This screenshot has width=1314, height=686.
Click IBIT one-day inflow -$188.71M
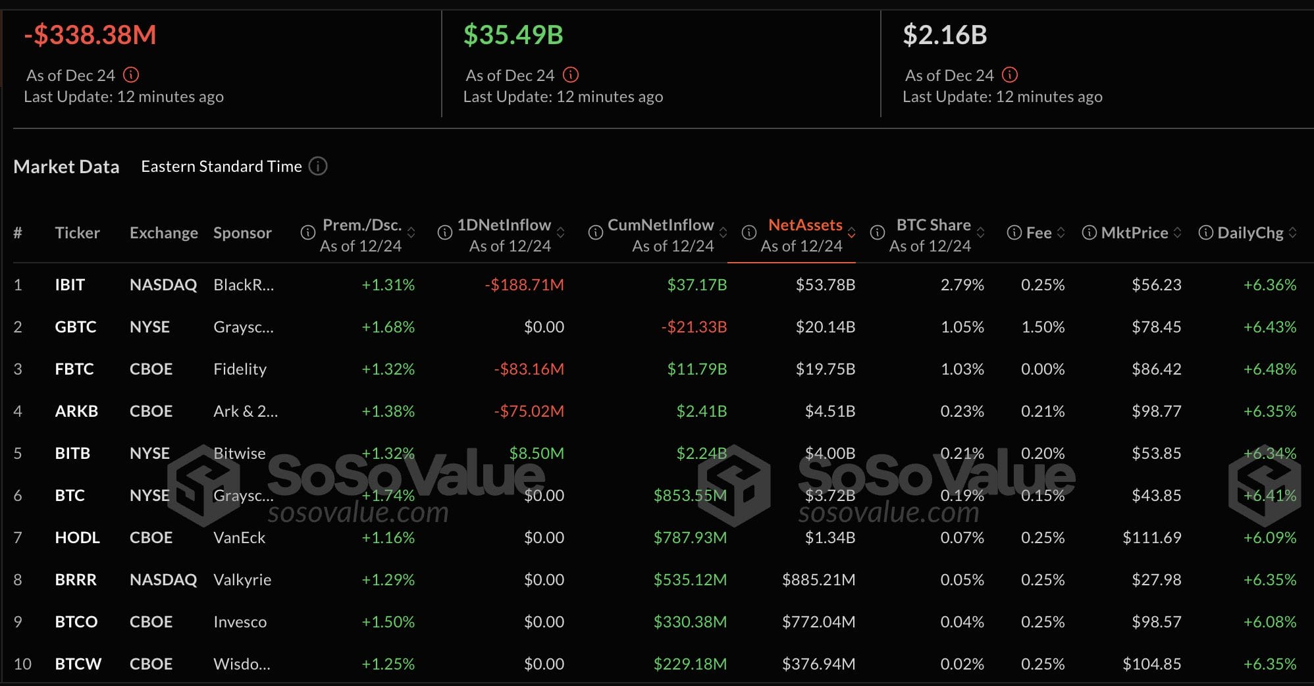tap(524, 285)
